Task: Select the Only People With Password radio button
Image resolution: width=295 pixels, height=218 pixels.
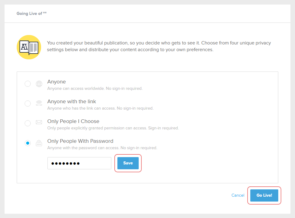Action: pos(28,143)
